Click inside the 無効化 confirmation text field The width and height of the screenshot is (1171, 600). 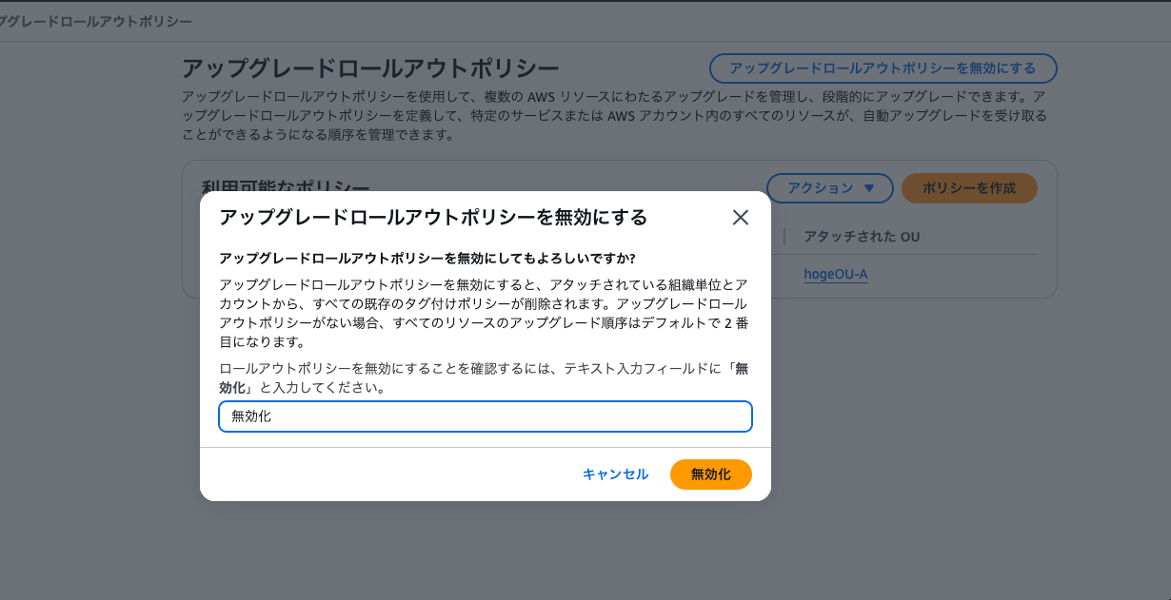coord(486,416)
